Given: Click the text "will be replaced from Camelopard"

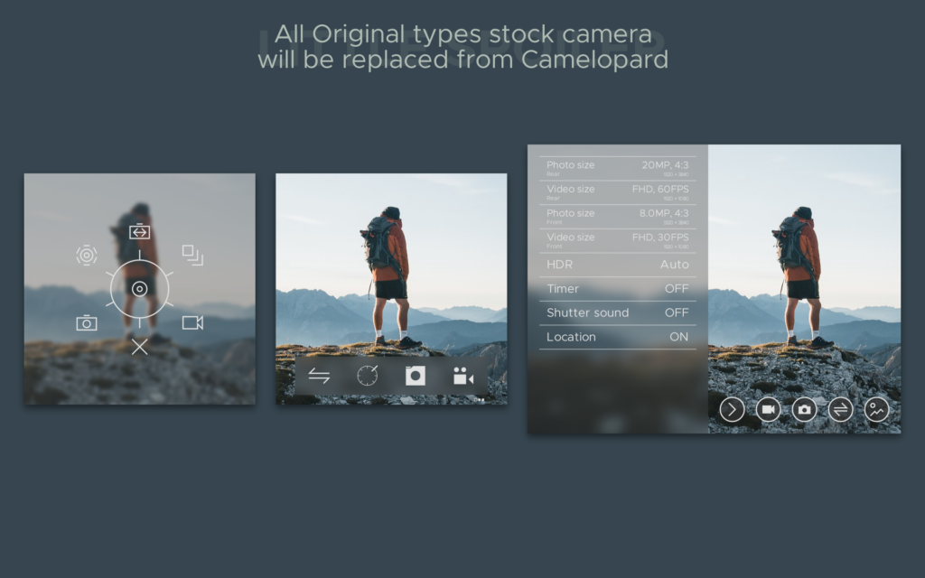Looking at the screenshot, I should pos(463,60).
